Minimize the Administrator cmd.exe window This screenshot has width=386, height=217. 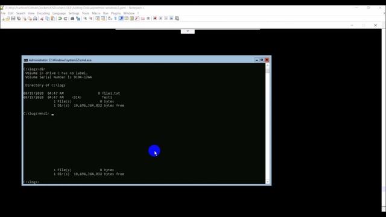point(256,60)
